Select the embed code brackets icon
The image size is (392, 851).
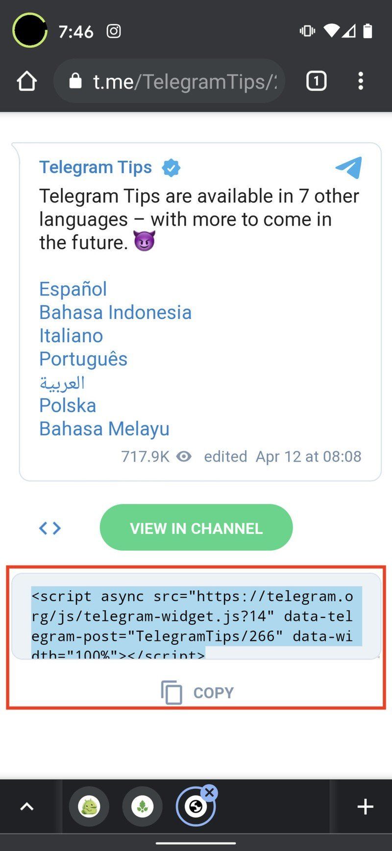pyautogui.click(x=49, y=528)
